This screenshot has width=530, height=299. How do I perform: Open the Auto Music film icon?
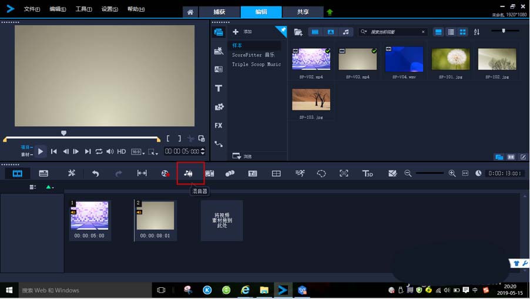[x=210, y=173]
